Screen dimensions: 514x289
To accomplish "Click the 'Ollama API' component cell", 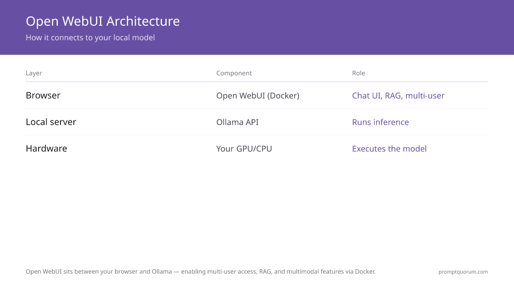I will click(x=237, y=122).
